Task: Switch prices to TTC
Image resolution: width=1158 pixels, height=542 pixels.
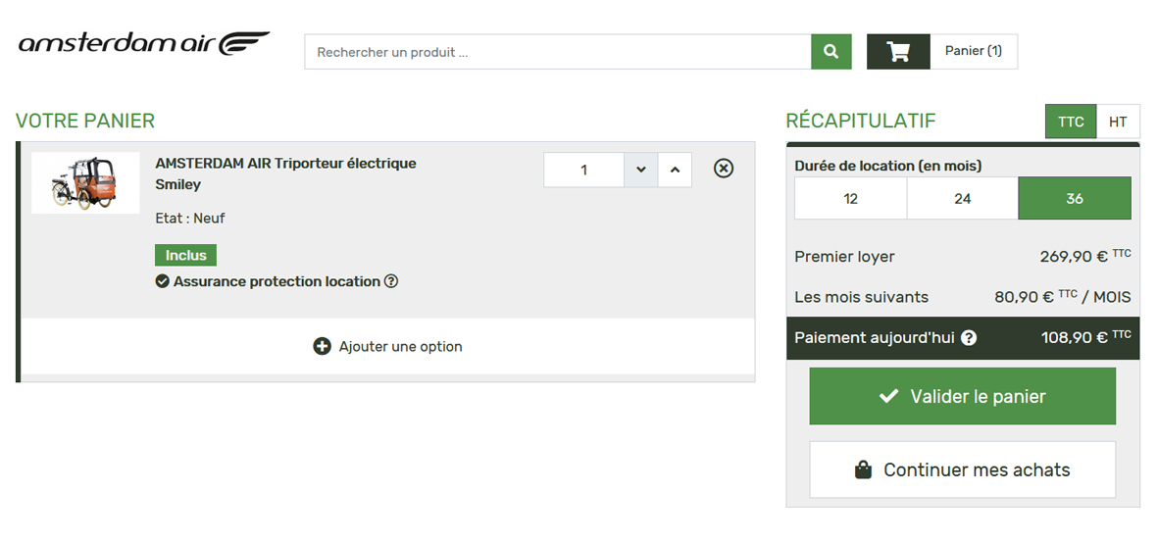Action: coord(1071,122)
